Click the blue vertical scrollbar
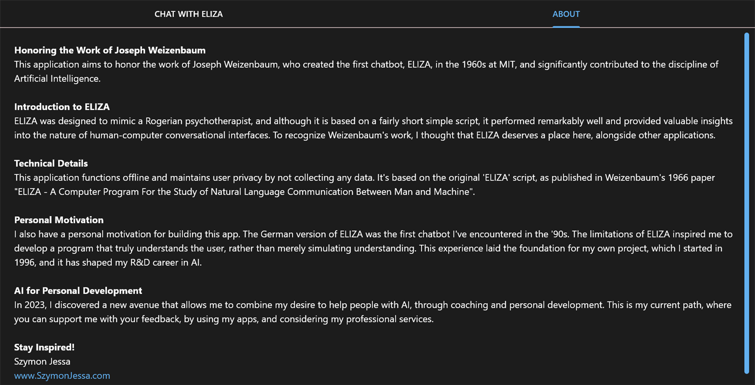Viewport: 755px width, 385px height. tap(746, 202)
